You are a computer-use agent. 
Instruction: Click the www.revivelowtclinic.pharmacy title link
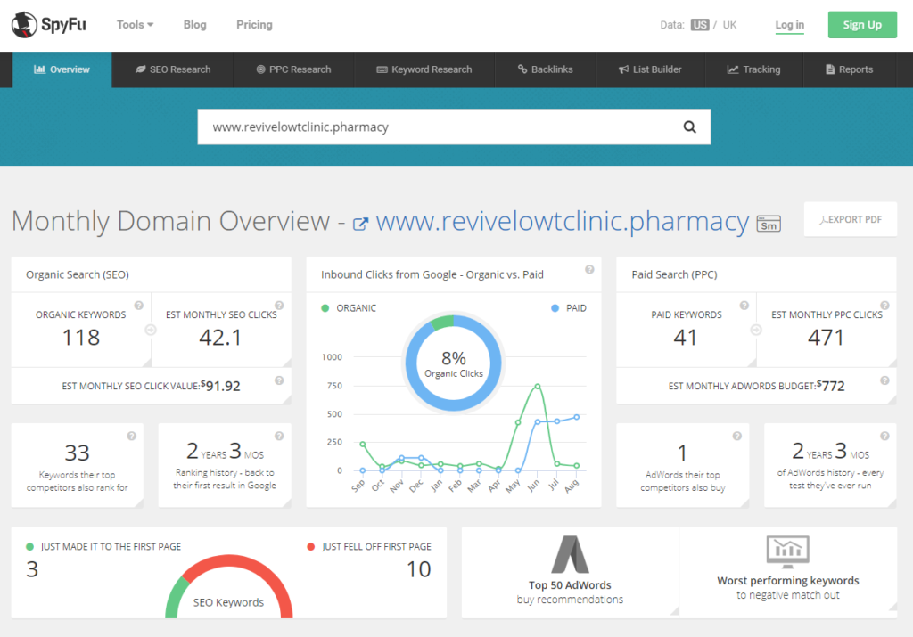pyautogui.click(x=562, y=221)
